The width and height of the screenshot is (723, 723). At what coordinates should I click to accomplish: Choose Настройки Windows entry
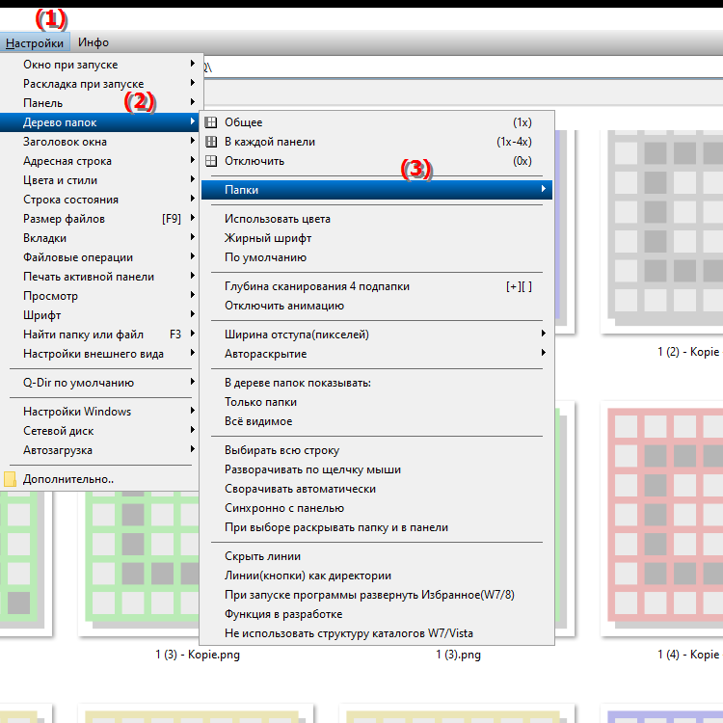click(x=99, y=412)
